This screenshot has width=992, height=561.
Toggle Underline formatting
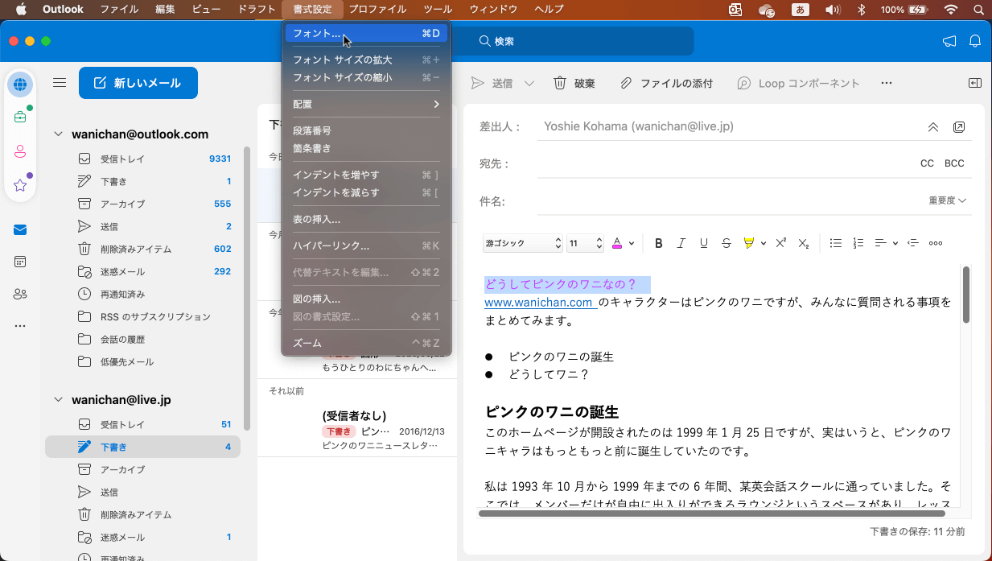[x=704, y=243]
